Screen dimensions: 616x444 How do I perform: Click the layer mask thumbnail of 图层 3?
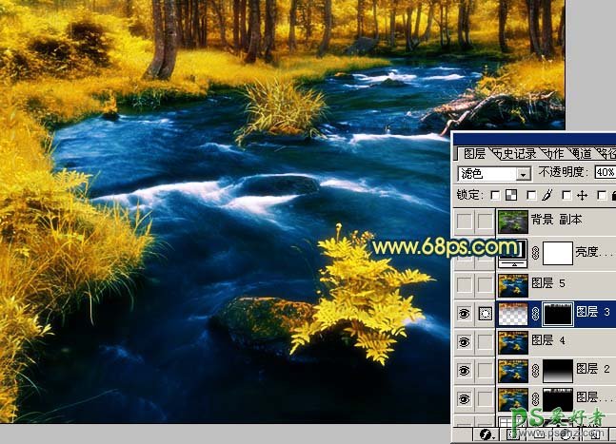[557, 312]
